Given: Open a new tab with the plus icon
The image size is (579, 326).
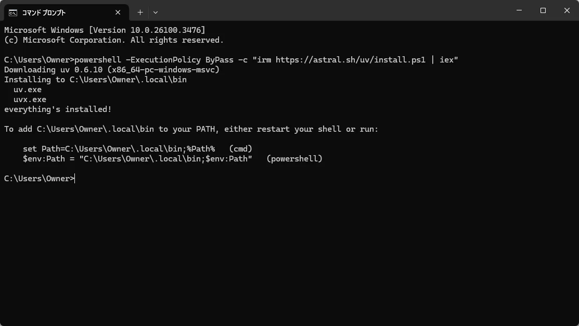Looking at the screenshot, I should click(140, 12).
